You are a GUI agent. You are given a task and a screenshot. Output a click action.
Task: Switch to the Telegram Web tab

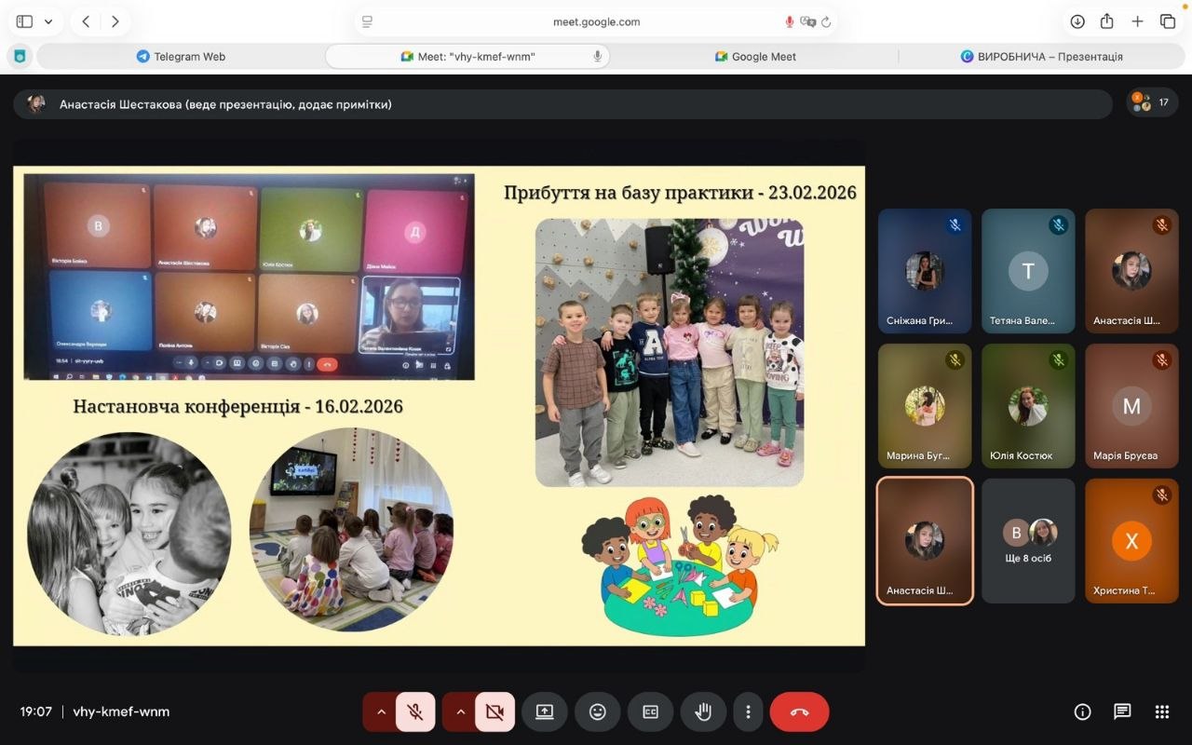click(181, 56)
